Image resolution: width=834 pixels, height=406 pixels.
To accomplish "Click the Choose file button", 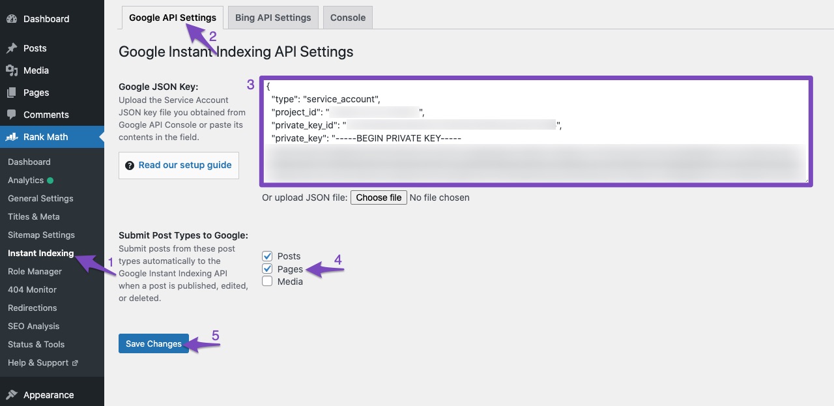I will pos(379,197).
